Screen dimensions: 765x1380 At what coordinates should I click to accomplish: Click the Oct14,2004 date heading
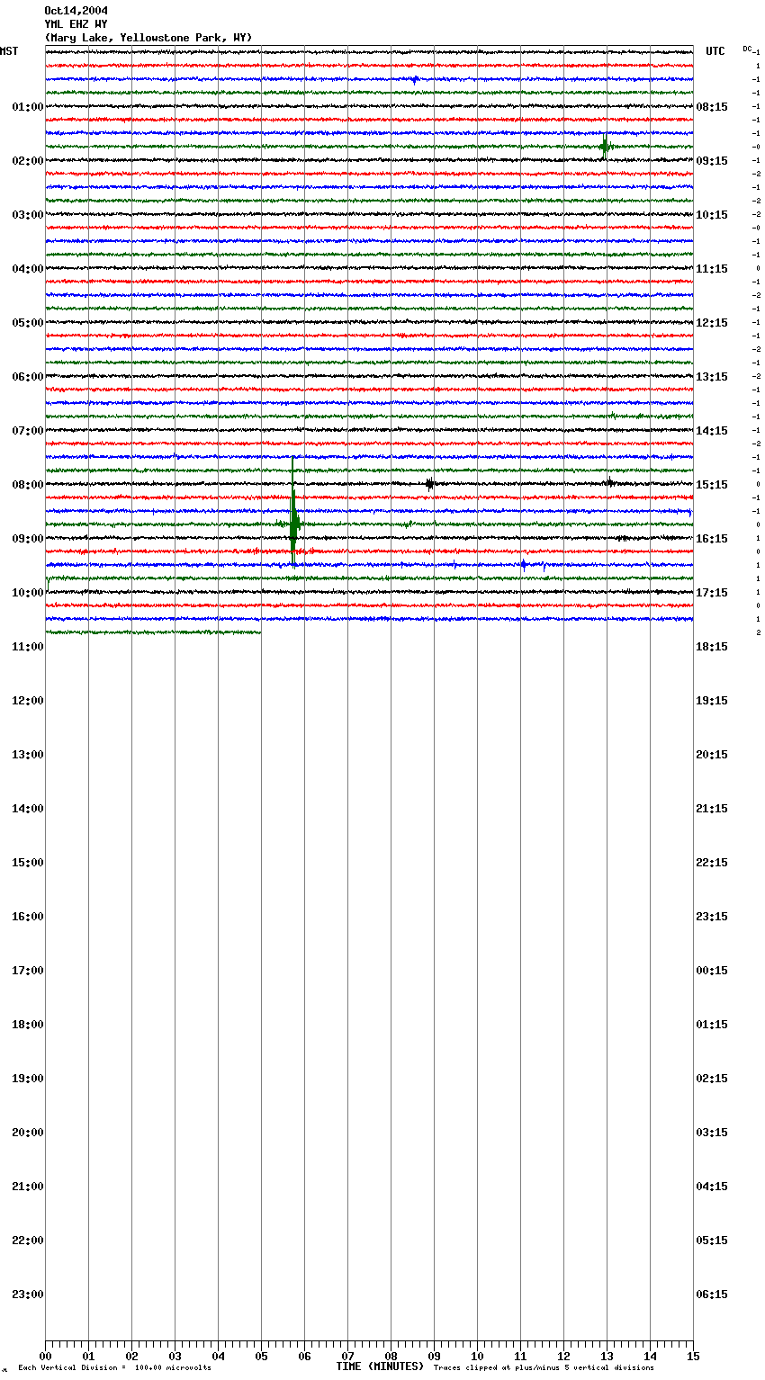pos(76,11)
